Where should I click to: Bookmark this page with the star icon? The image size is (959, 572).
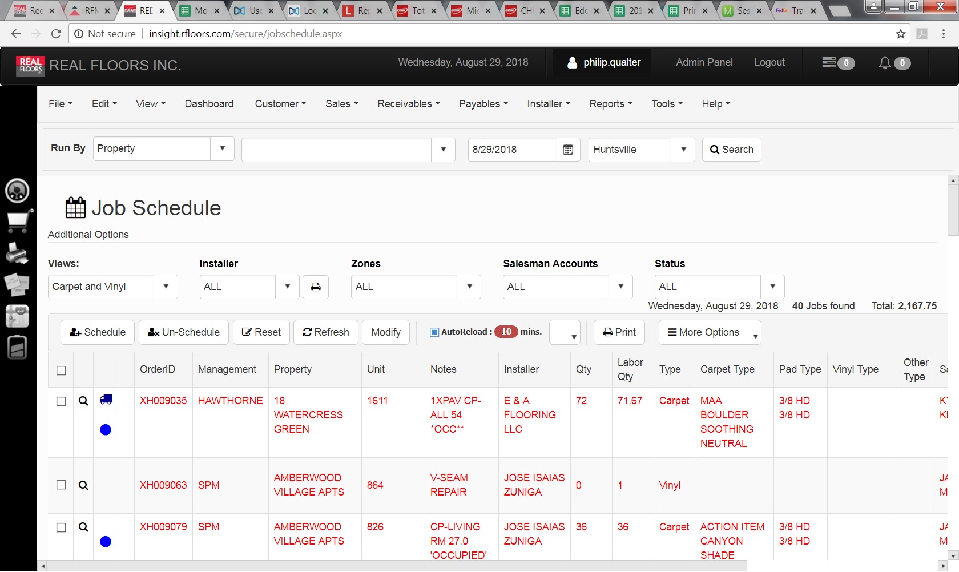pyautogui.click(x=901, y=34)
